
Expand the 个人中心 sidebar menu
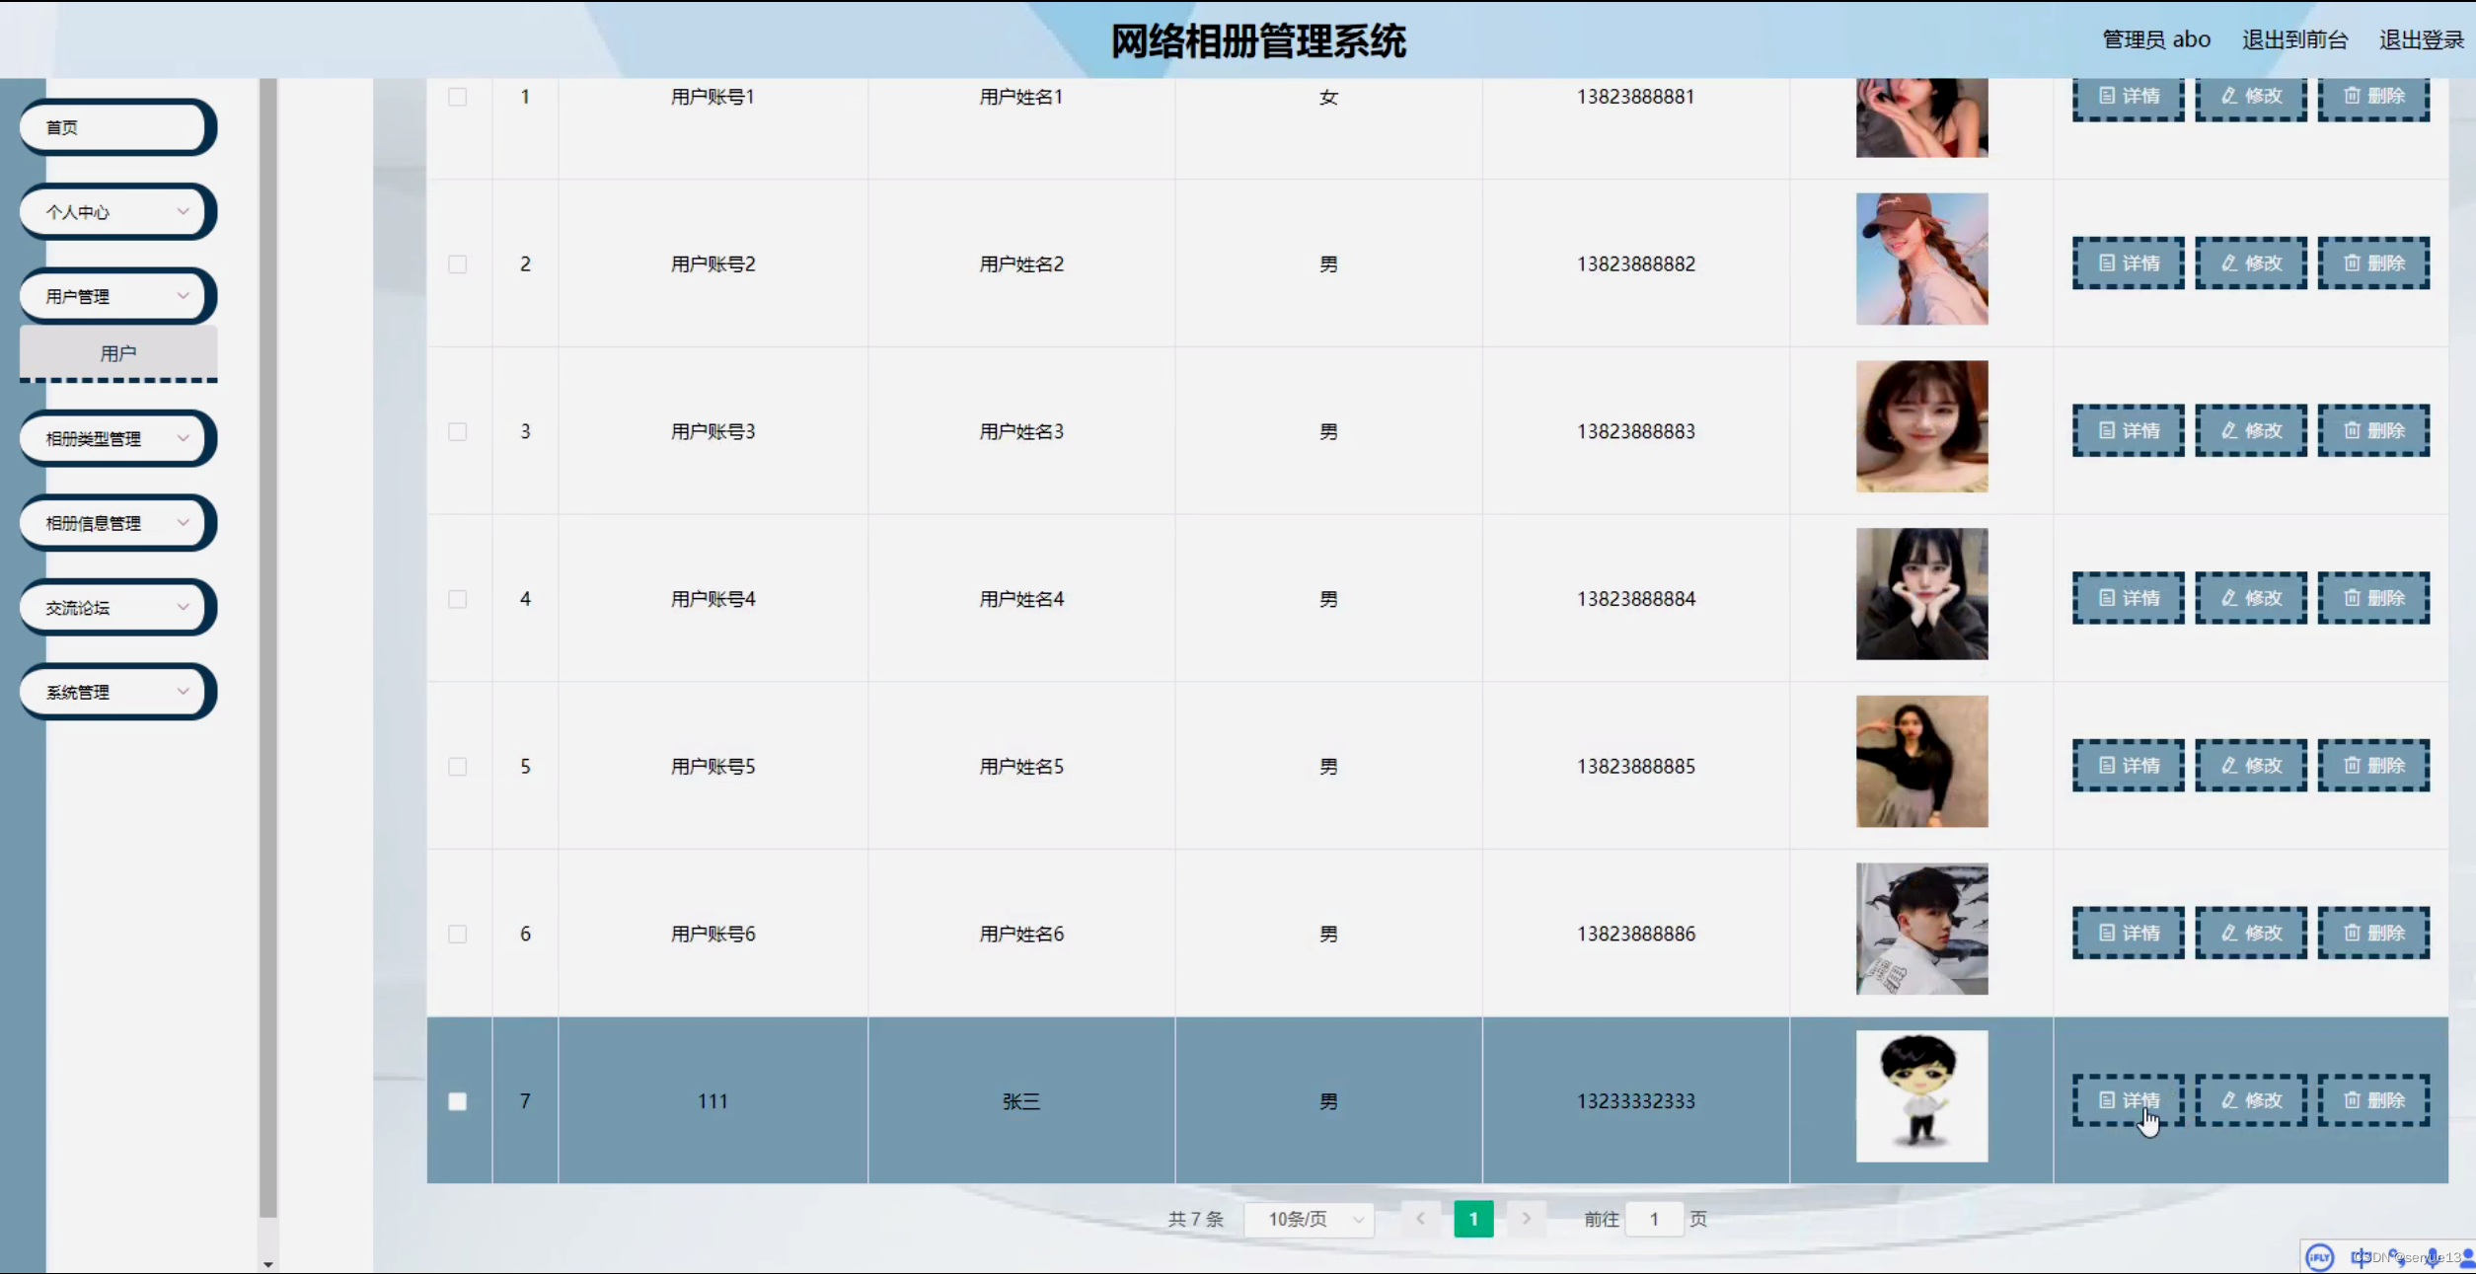[x=115, y=211]
